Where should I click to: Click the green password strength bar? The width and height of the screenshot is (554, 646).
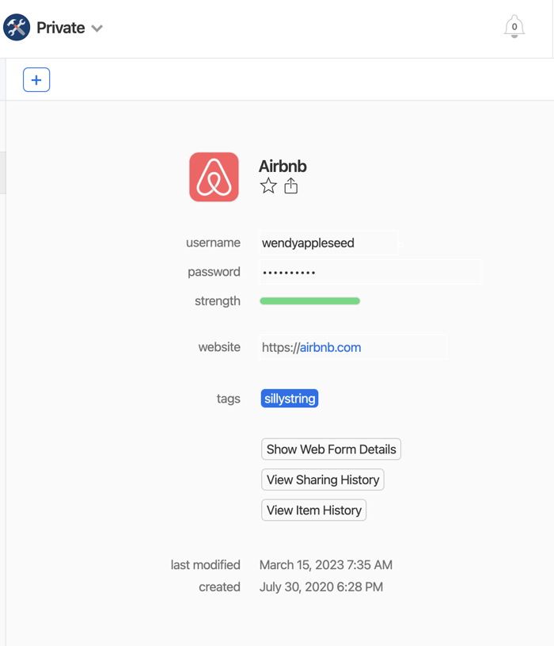point(309,301)
